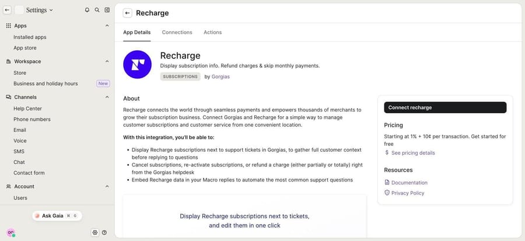525x241 pixels.
Task: Open the Settings dropdown menu
Action: coord(40,10)
